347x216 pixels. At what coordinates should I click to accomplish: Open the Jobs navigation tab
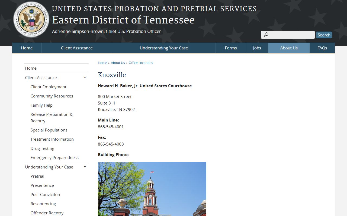[x=257, y=48]
